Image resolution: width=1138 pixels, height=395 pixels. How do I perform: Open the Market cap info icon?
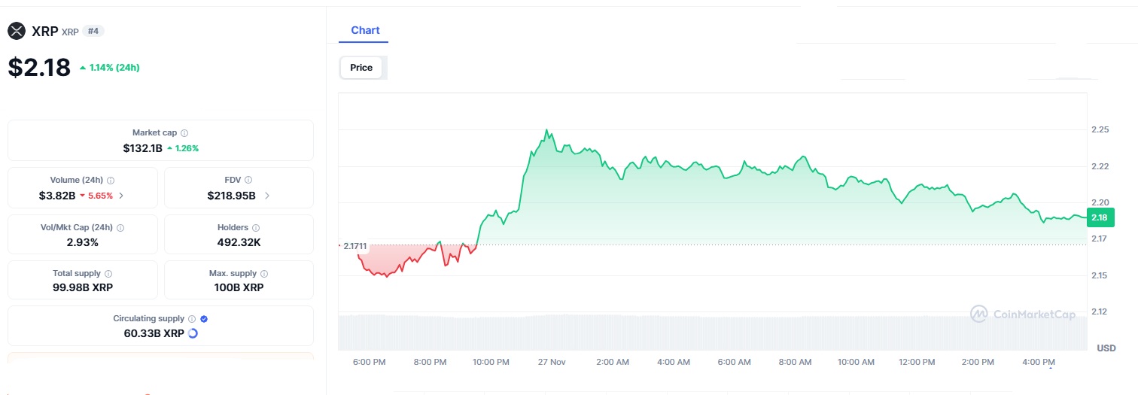click(x=184, y=133)
